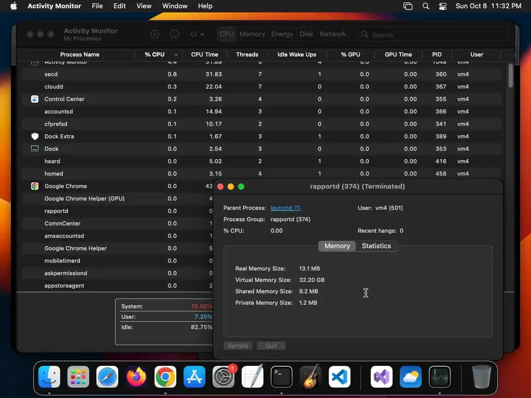The image size is (531, 398).
Task: Select the accountsd process row
Action: tap(261, 111)
